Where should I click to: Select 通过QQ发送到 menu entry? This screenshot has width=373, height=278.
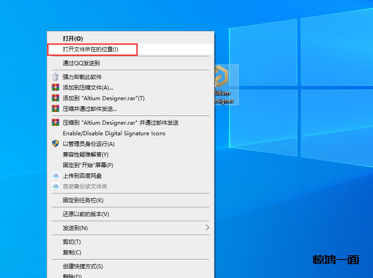(81, 63)
